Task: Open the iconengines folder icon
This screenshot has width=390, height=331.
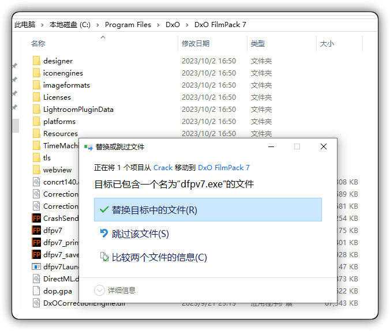Action: pos(36,73)
